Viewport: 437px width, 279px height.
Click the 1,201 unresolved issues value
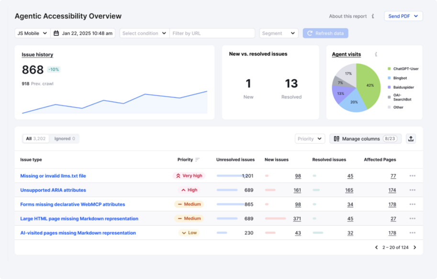click(x=247, y=176)
